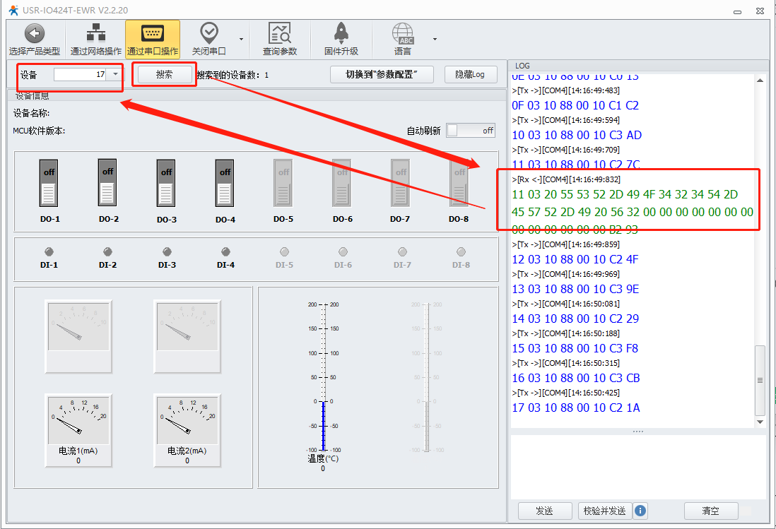
Task: Click the DI-2 indicator light
Action: click(108, 251)
